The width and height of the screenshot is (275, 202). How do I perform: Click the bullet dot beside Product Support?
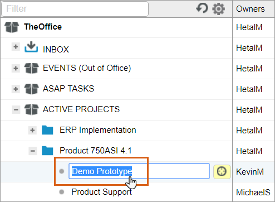(62, 192)
